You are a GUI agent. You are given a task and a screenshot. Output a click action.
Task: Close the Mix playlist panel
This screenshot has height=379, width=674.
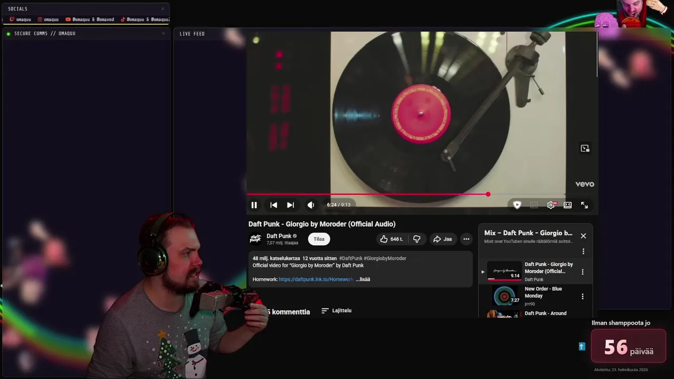583,236
